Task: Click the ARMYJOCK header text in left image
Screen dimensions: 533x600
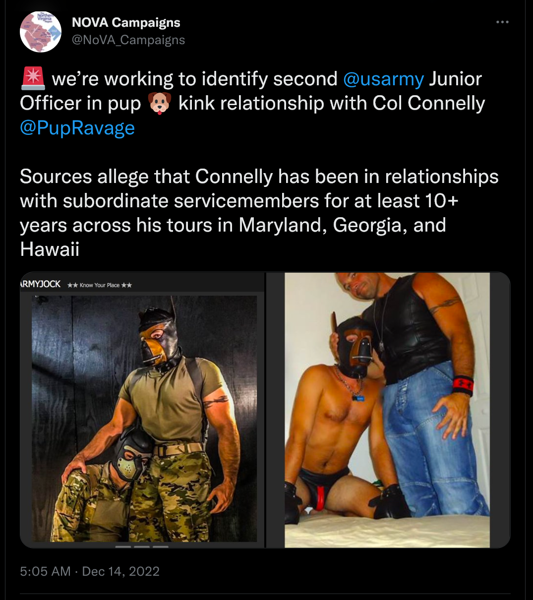Action: (x=40, y=284)
